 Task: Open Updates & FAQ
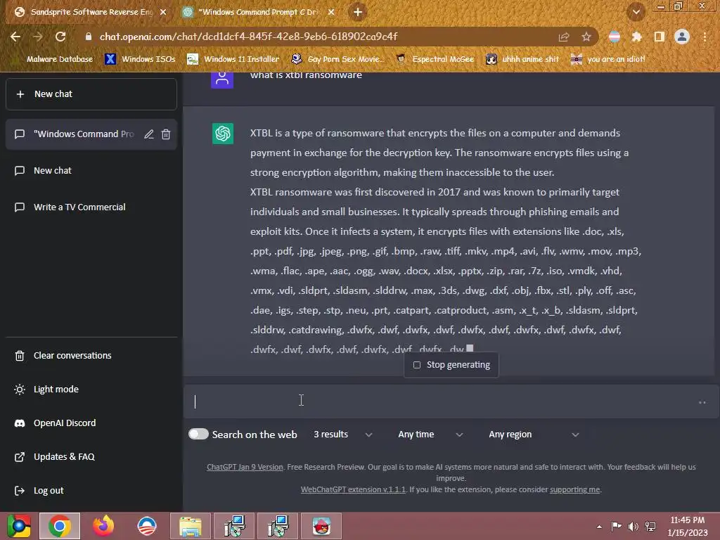coord(91,457)
